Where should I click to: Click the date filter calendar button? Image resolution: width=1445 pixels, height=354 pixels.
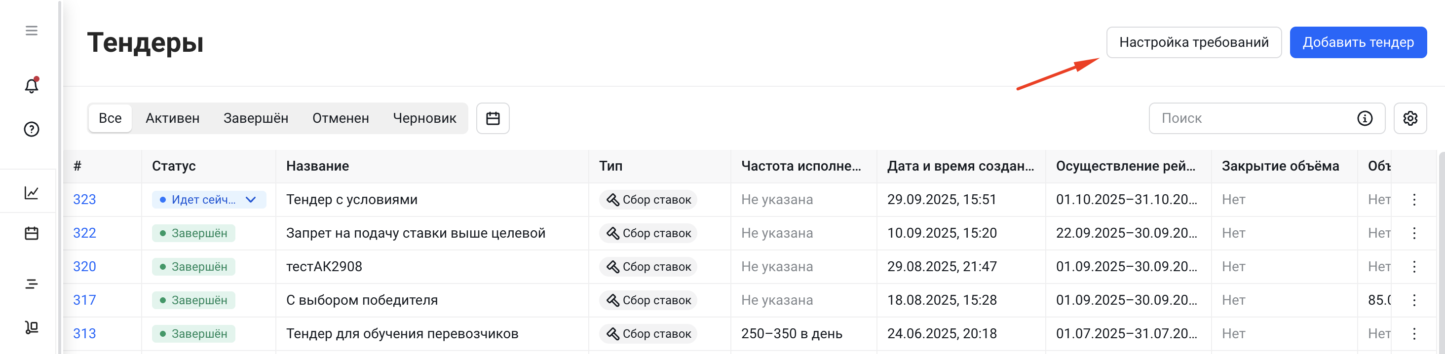point(493,118)
